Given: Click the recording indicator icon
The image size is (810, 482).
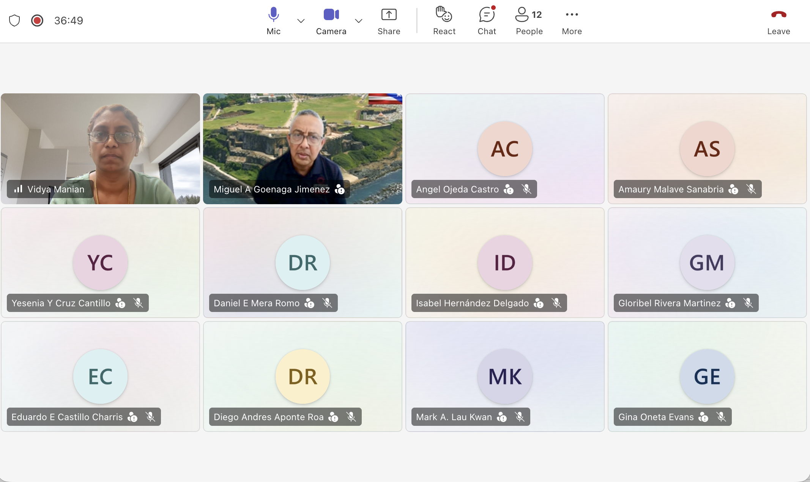Looking at the screenshot, I should tap(37, 20).
